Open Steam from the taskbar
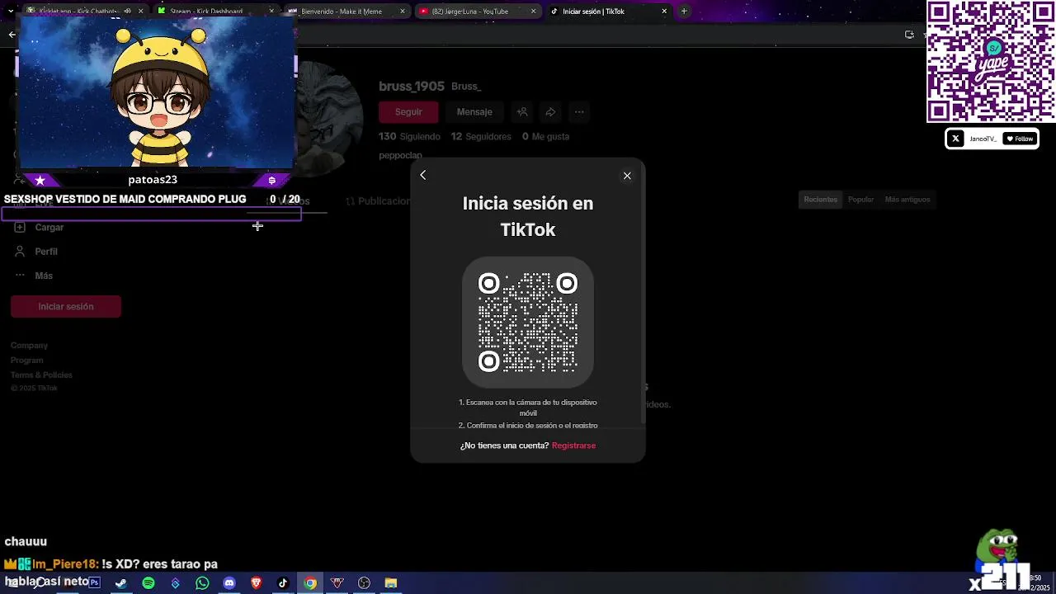This screenshot has height=594, width=1056. (121, 583)
